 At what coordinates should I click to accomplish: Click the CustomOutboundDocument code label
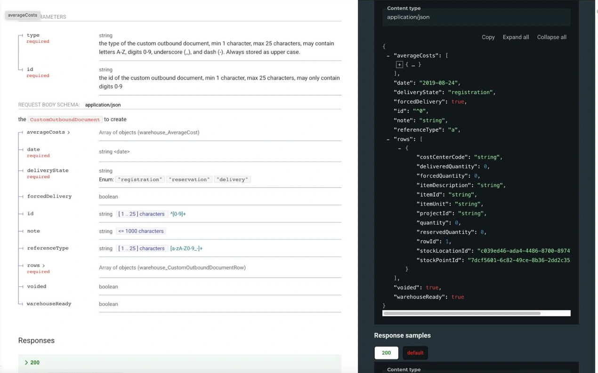point(65,119)
